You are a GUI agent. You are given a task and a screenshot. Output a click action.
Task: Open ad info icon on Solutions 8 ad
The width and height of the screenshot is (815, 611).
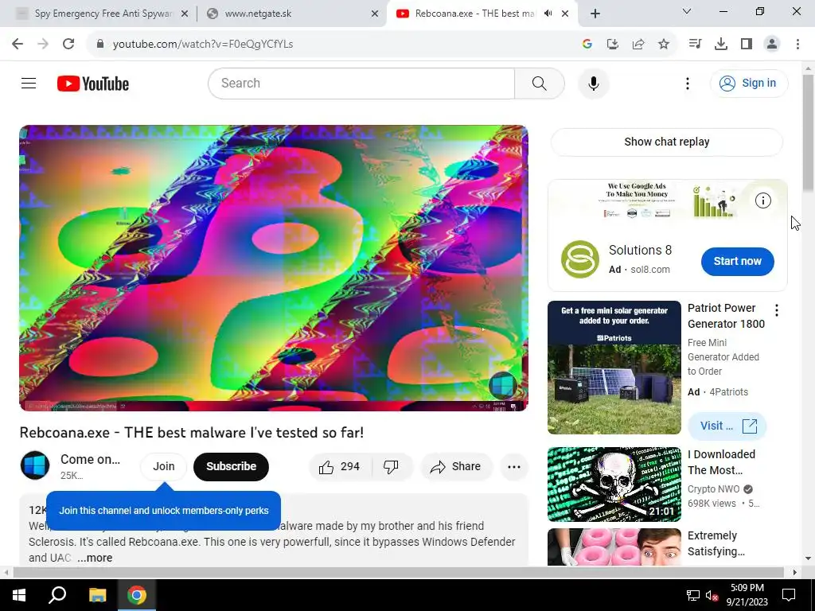762,200
